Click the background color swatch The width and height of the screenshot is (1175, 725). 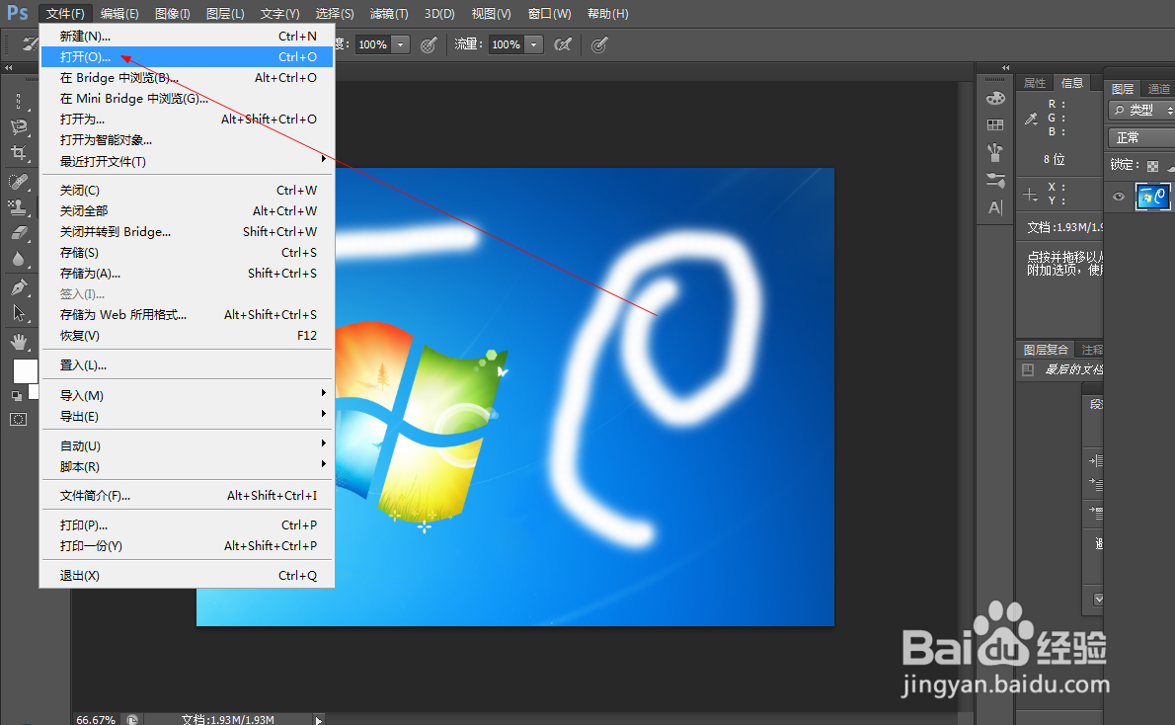(x=34, y=392)
